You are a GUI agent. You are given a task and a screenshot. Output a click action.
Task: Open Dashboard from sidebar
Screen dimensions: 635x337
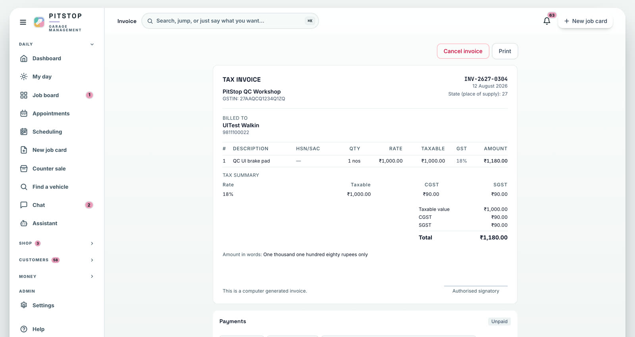pyautogui.click(x=56, y=59)
